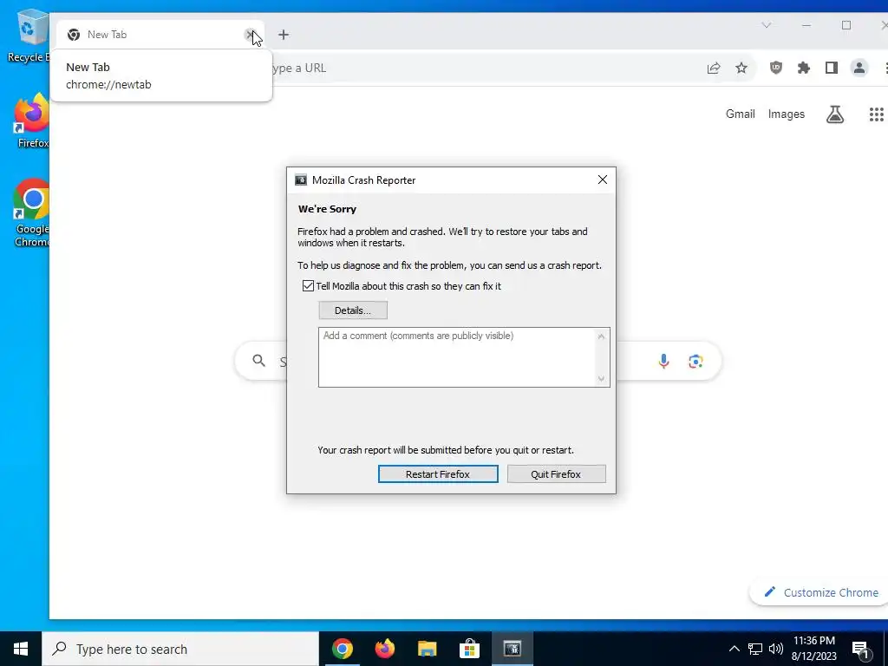Click the comment box scroll down arrow
Viewport: 888px width, 666px height.
(602, 378)
